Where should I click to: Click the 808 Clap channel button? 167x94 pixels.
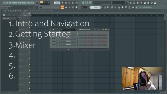[x=68, y=38]
